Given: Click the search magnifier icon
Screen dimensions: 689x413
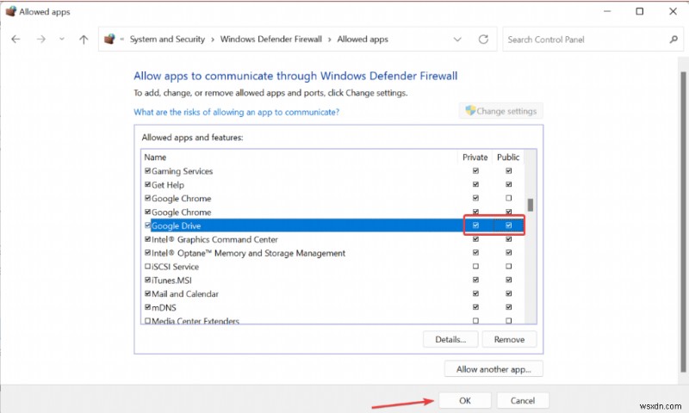Looking at the screenshot, I should (x=673, y=40).
